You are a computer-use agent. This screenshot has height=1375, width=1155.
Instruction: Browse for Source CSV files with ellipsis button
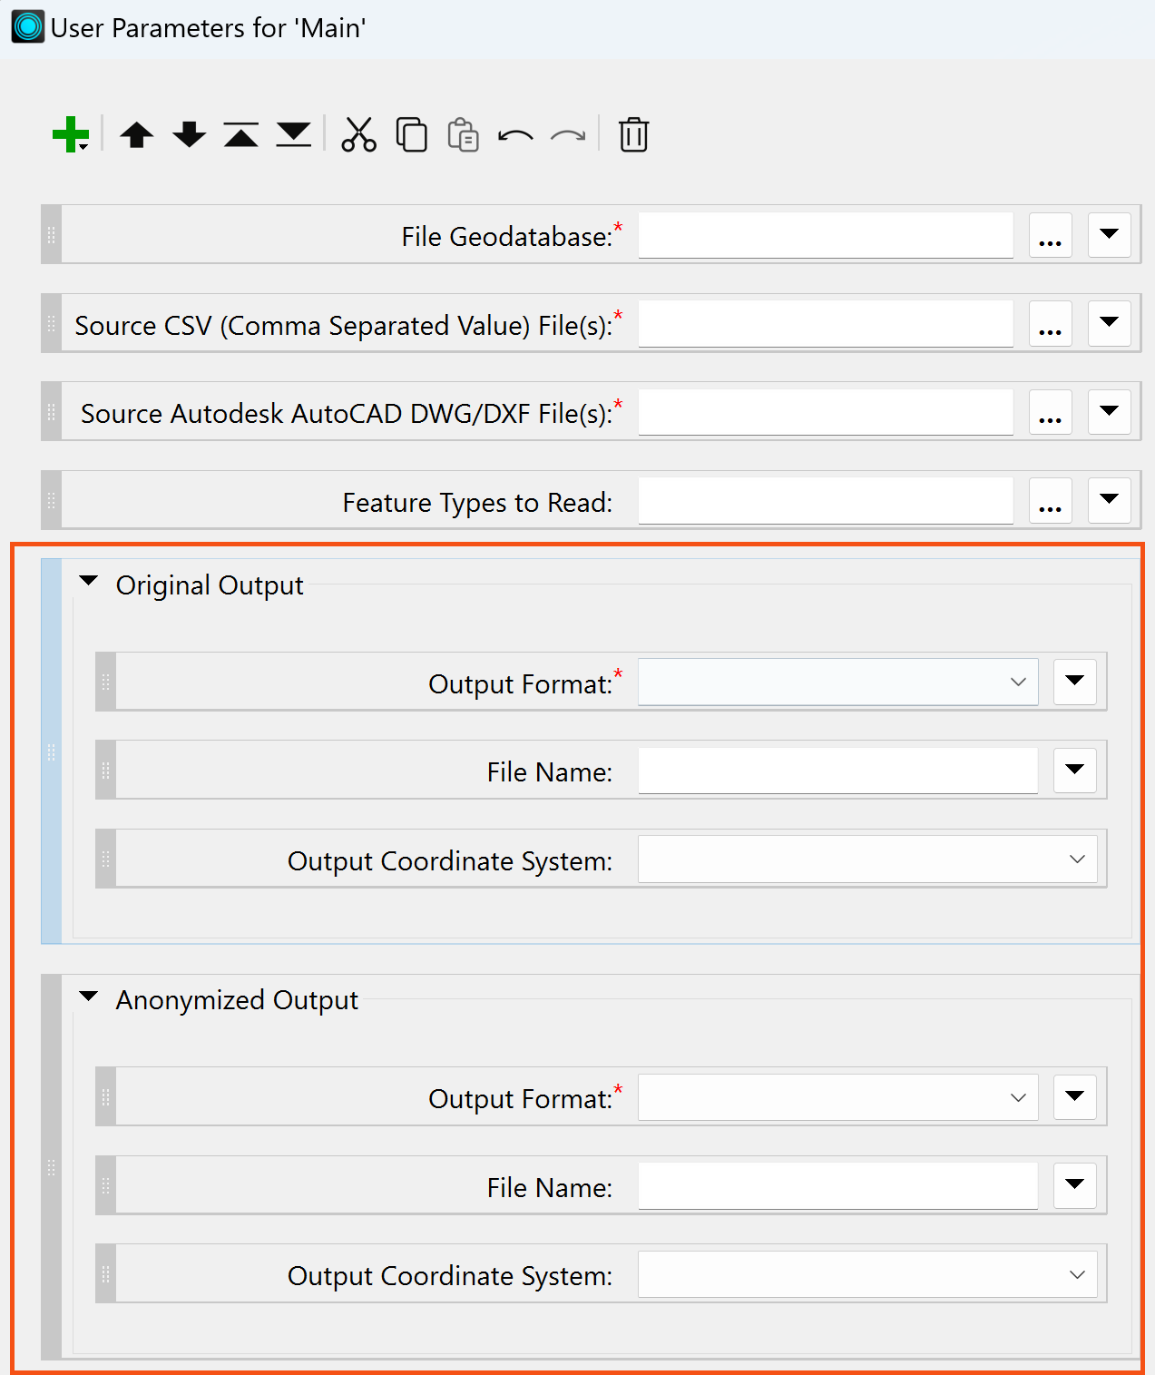click(x=1050, y=324)
